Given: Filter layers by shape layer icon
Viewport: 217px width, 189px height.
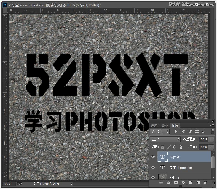Looking at the screenshot, I should (x=197, y=131).
